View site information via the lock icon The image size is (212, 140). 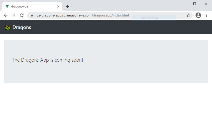(x=31, y=15)
